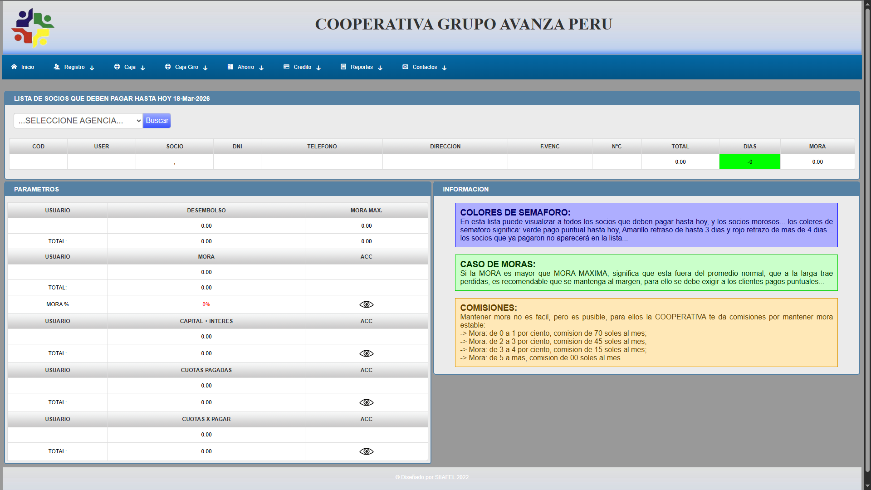Toggle the eye icon in the Cuotas Pagadas total row
This screenshot has width=871, height=490.
click(366, 402)
